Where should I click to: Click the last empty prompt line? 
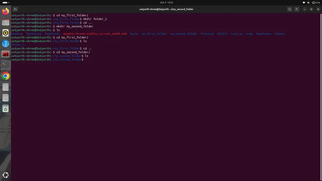47,59
